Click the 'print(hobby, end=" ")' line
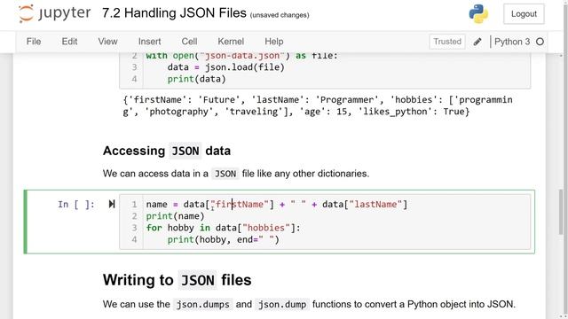Screen dimensions: 568x319 tap(223, 239)
